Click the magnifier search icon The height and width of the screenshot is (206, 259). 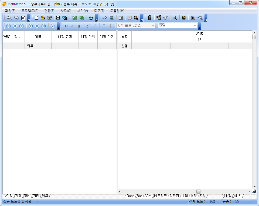pos(175,18)
